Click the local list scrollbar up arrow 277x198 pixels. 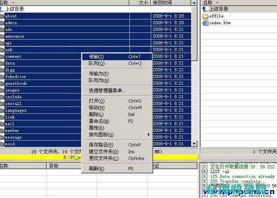[194, 3]
